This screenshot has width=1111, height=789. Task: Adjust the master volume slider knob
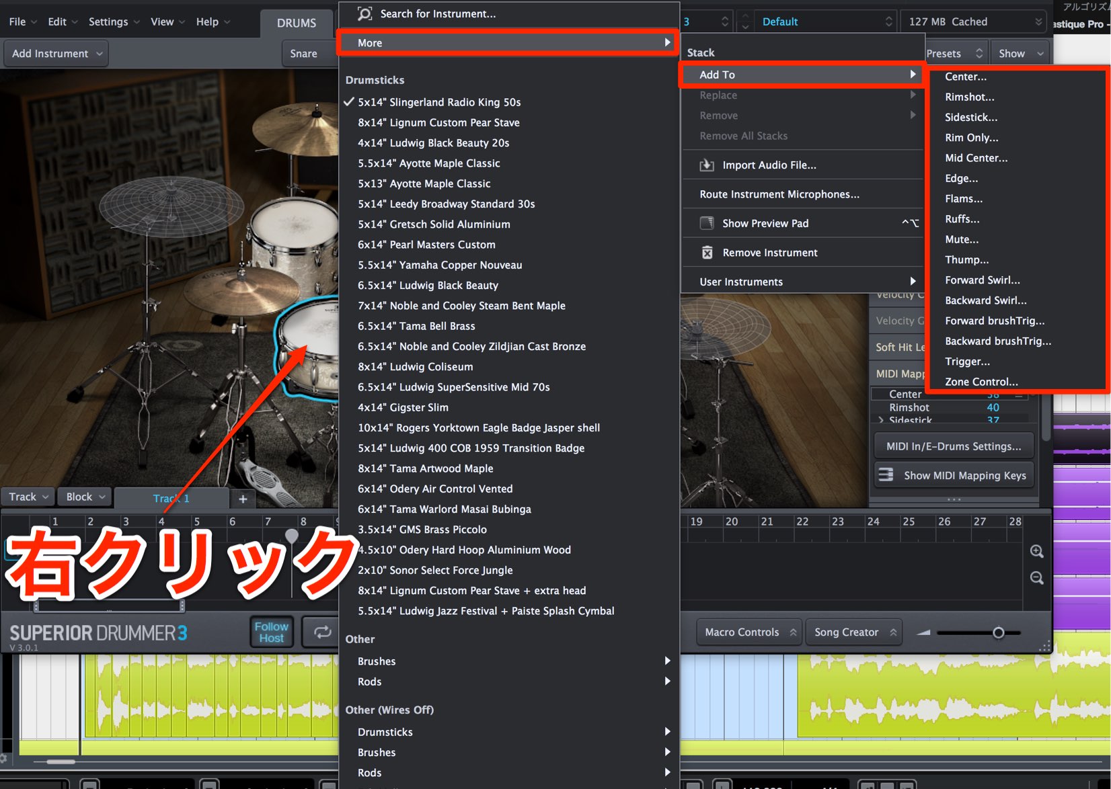[998, 632]
